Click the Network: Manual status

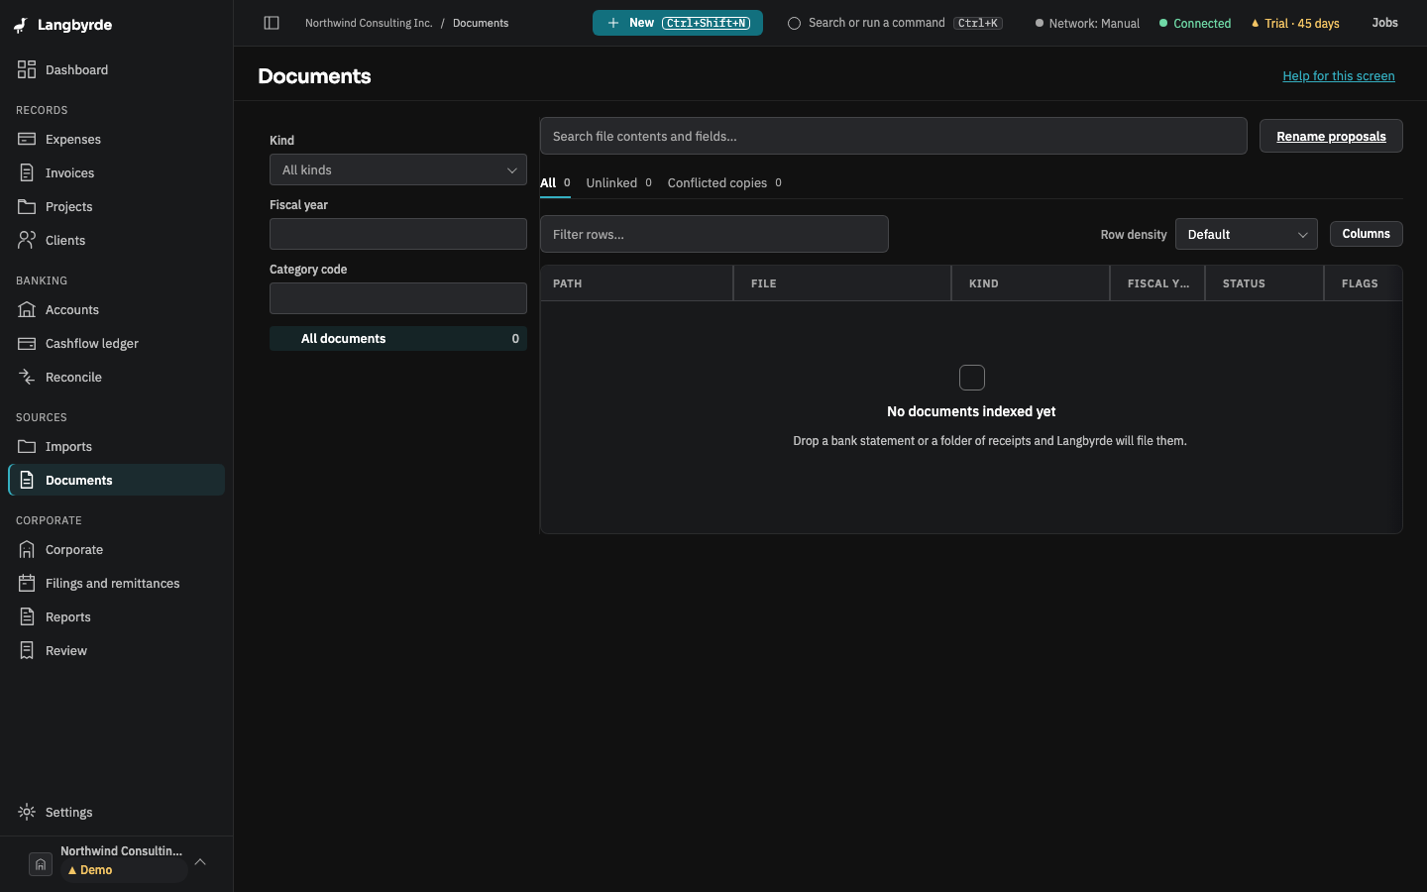[x=1087, y=23]
